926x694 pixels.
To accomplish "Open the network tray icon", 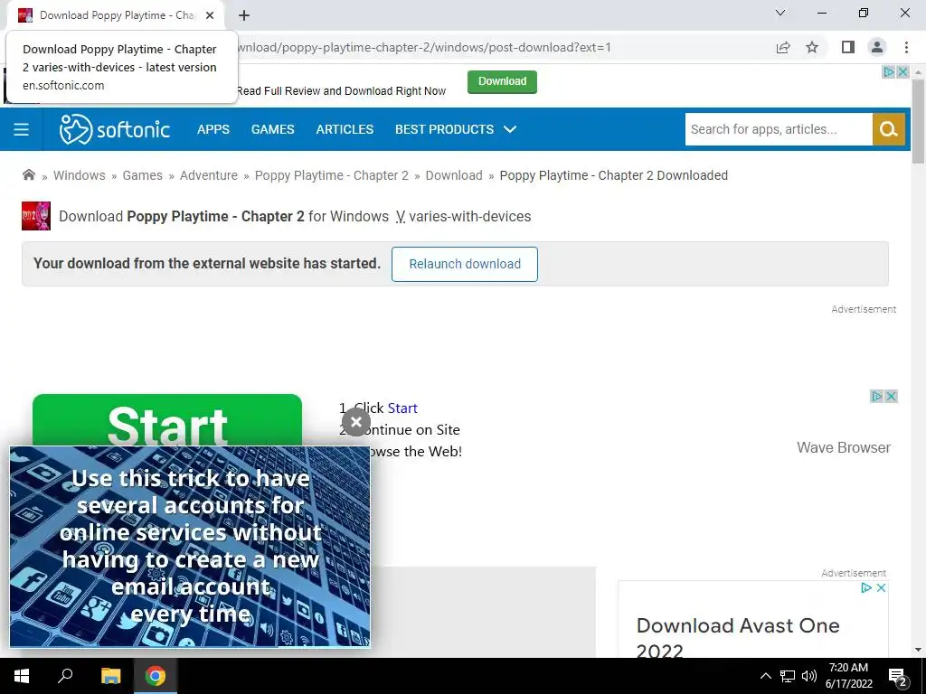I will coord(788,676).
